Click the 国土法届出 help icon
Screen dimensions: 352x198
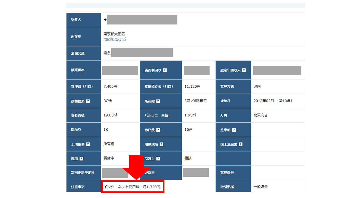[x=241, y=144]
